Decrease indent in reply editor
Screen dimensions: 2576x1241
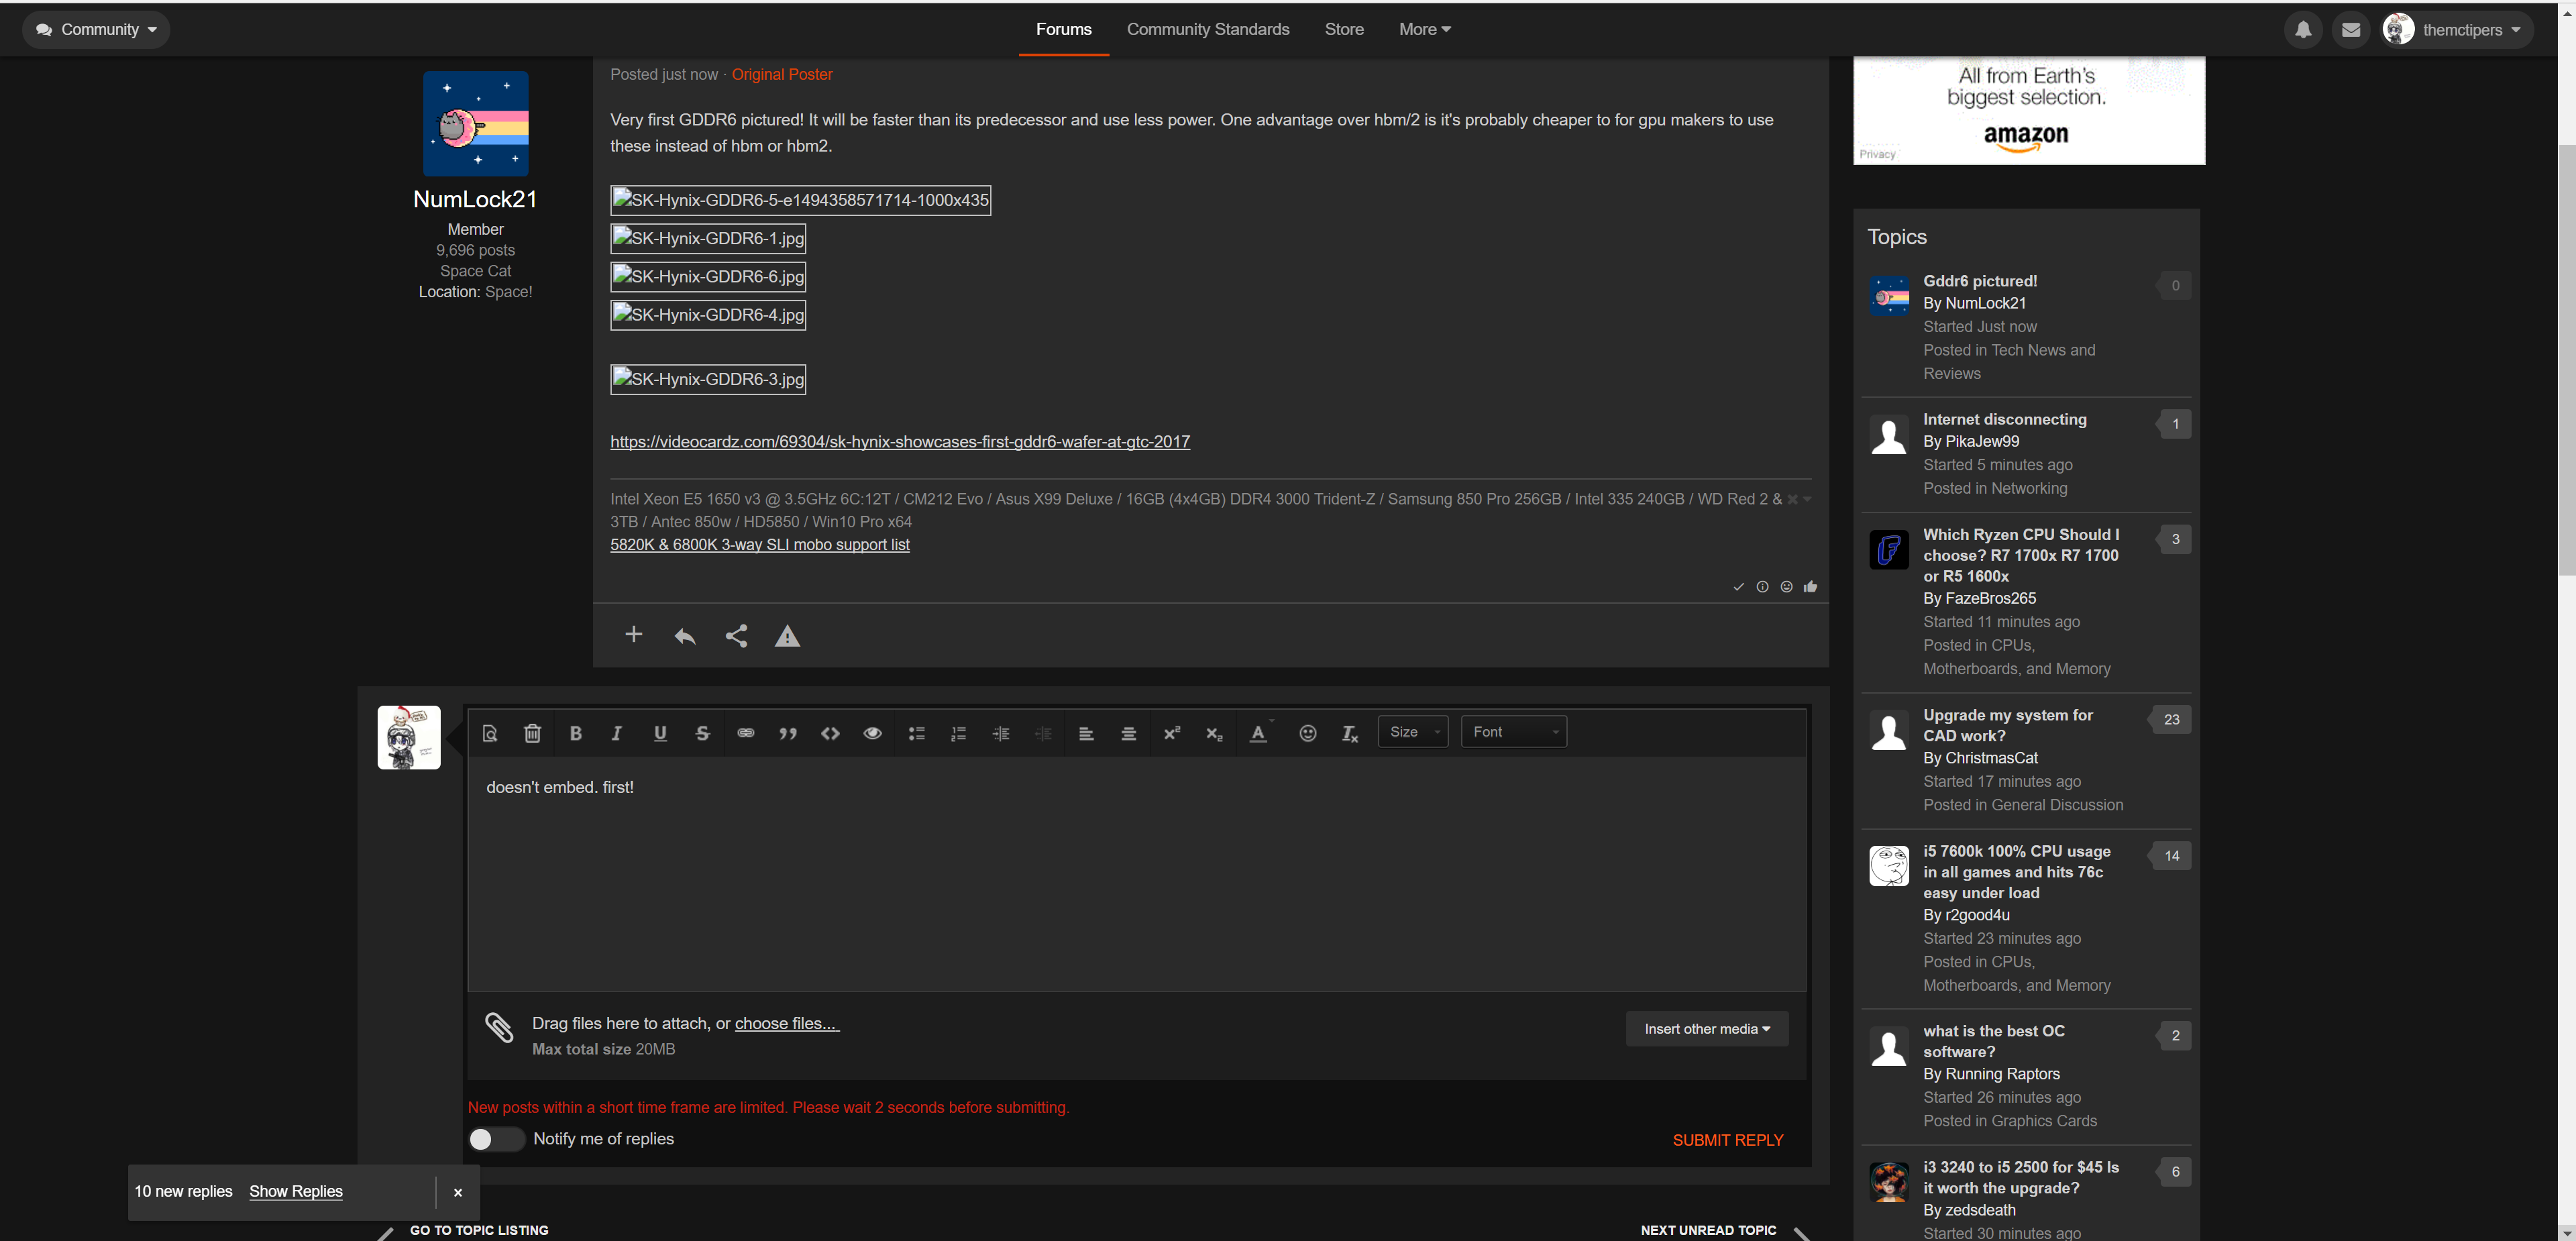point(1043,733)
